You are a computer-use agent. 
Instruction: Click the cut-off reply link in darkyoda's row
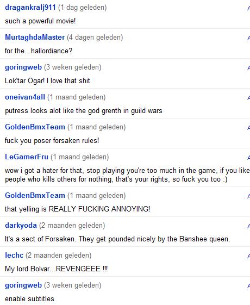click(x=248, y=226)
